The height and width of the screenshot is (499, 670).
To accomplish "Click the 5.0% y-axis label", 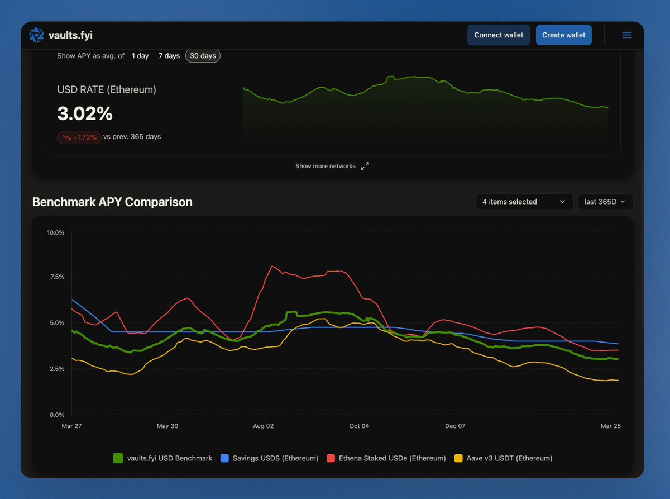I will tap(57, 323).
